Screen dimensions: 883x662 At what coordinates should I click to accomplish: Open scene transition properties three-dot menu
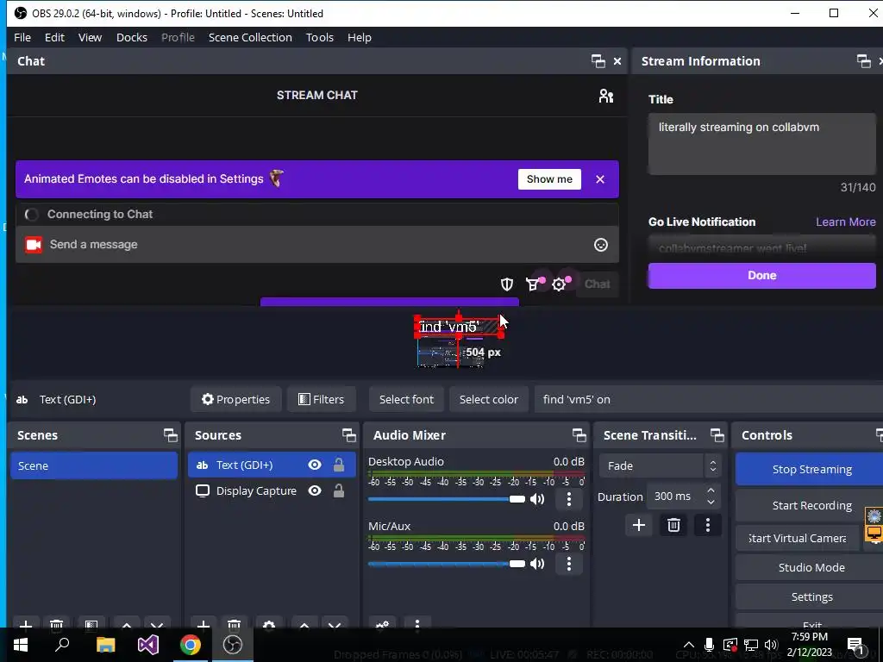click(708, 525)
